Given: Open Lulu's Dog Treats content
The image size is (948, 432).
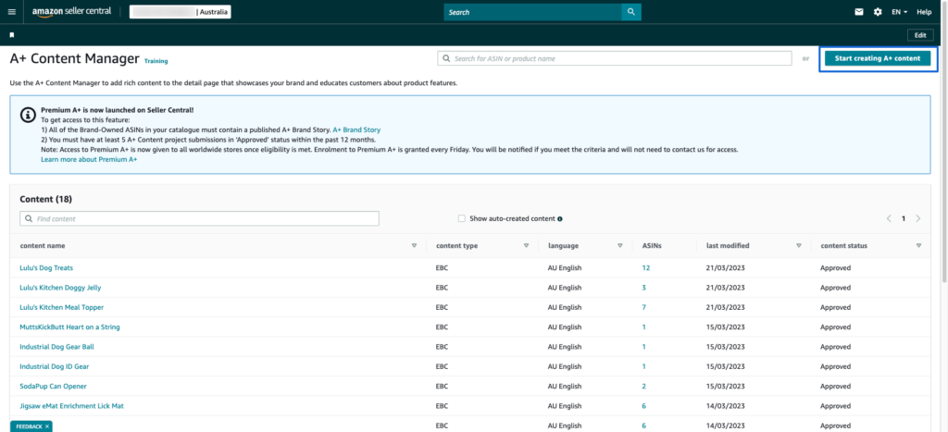Looking at the screenshot, I should pos(46,267).
